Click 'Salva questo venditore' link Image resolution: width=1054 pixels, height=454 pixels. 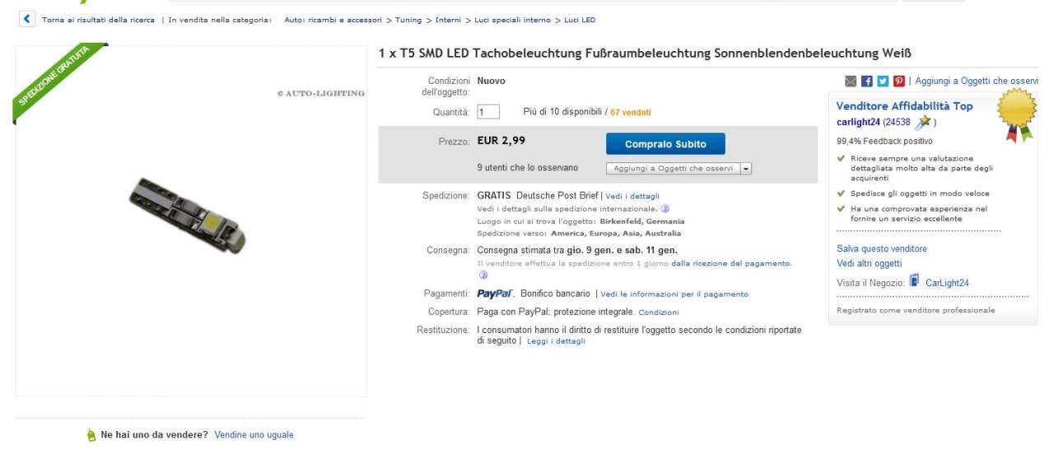(x=881, y=248)
